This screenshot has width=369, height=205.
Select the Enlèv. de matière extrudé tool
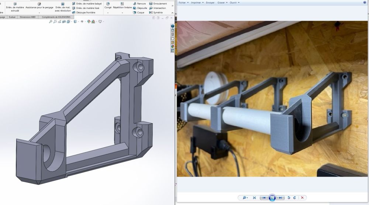[x=15, y=7]
